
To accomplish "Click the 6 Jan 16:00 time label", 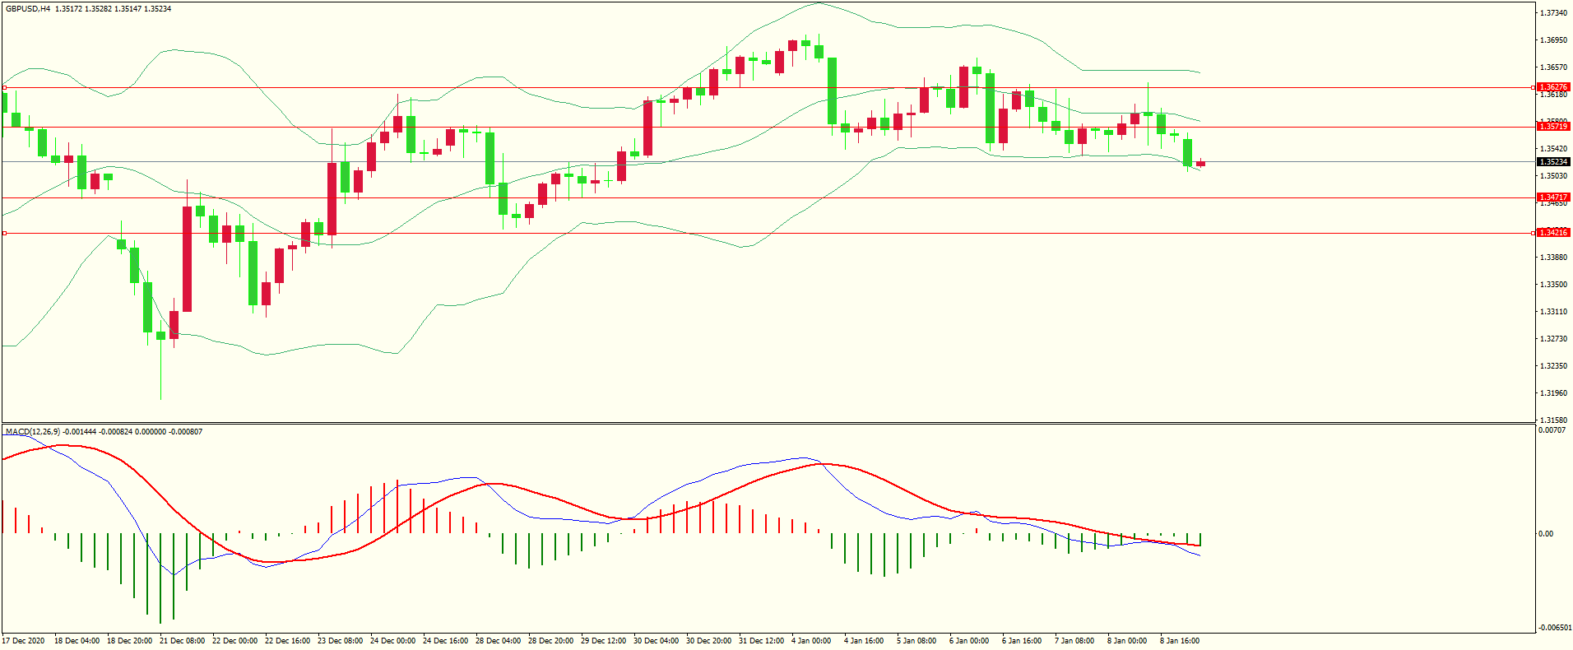I will pos(1022,641).
